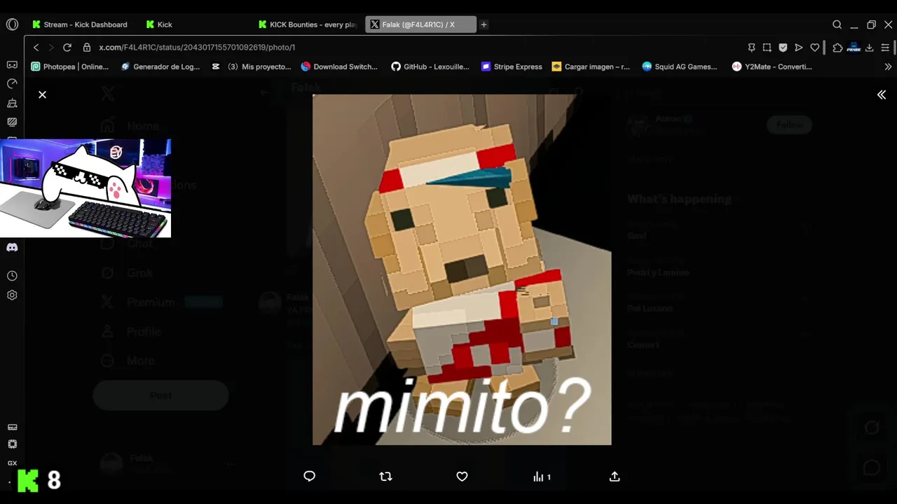Open the GX Control speedometer sidebar icon
The height and width of the screenshot is (504, 897).
[x=12, y=83]
